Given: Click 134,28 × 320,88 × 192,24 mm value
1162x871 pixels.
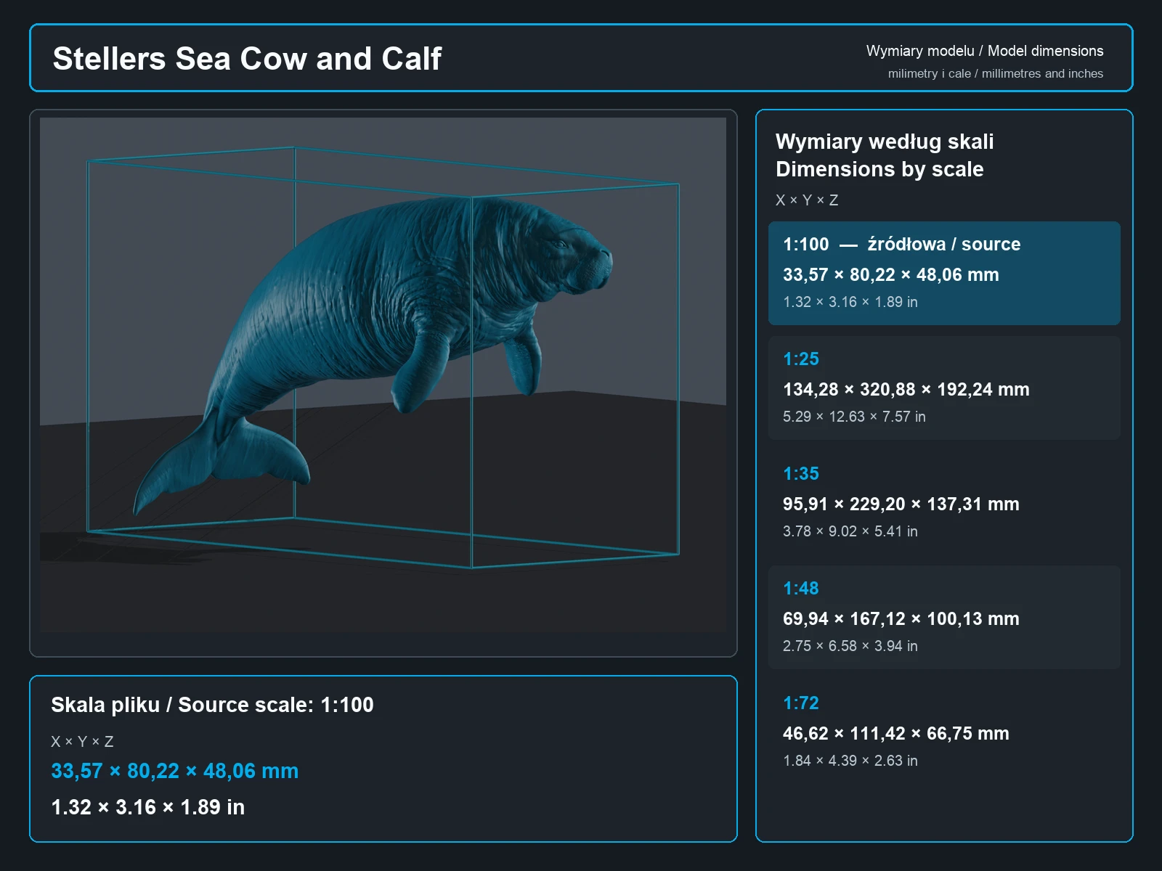Looking at the screenshot, I should tap(906, 389).
